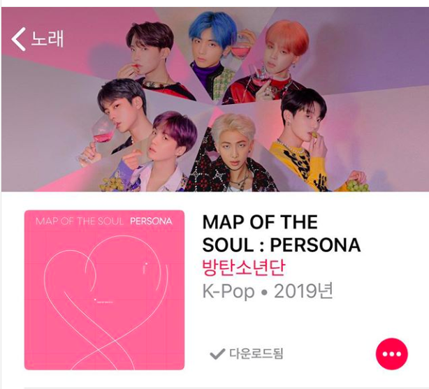Click the MAP OF THE SOUL : PERSONA title
This screenshot has height=389, width=429.
pos(282,233)
